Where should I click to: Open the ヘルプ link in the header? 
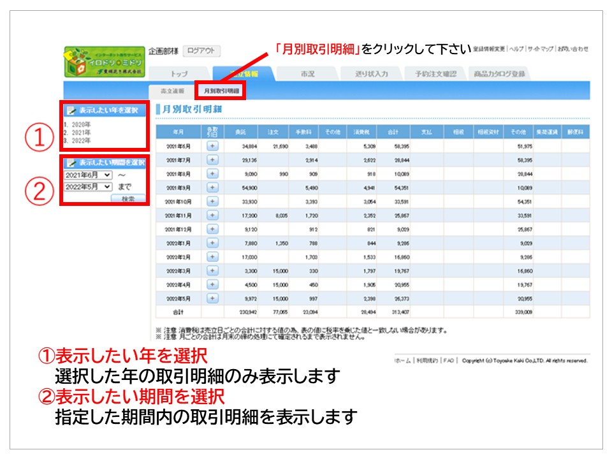[x=516, y=49]
